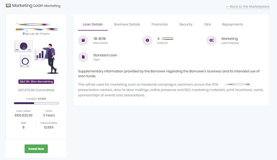Image resolution: width=277 pixels, height=160 pixels.
Task: Go to the Q&A tab
Action: pos(207,24)
